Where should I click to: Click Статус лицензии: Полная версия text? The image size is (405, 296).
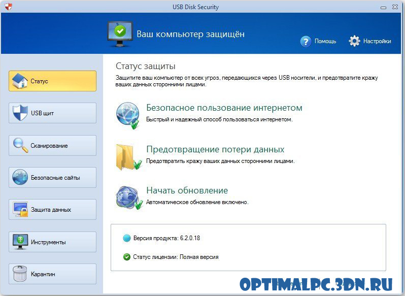tap(176, 257)
